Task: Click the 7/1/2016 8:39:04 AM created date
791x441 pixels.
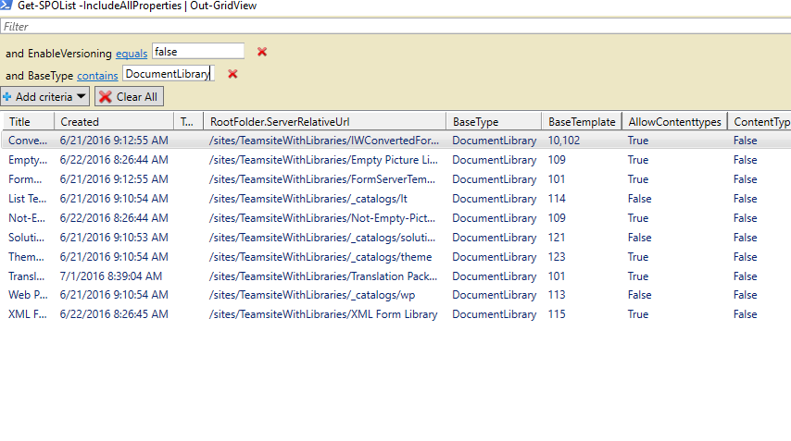Action: coord(111,276)
